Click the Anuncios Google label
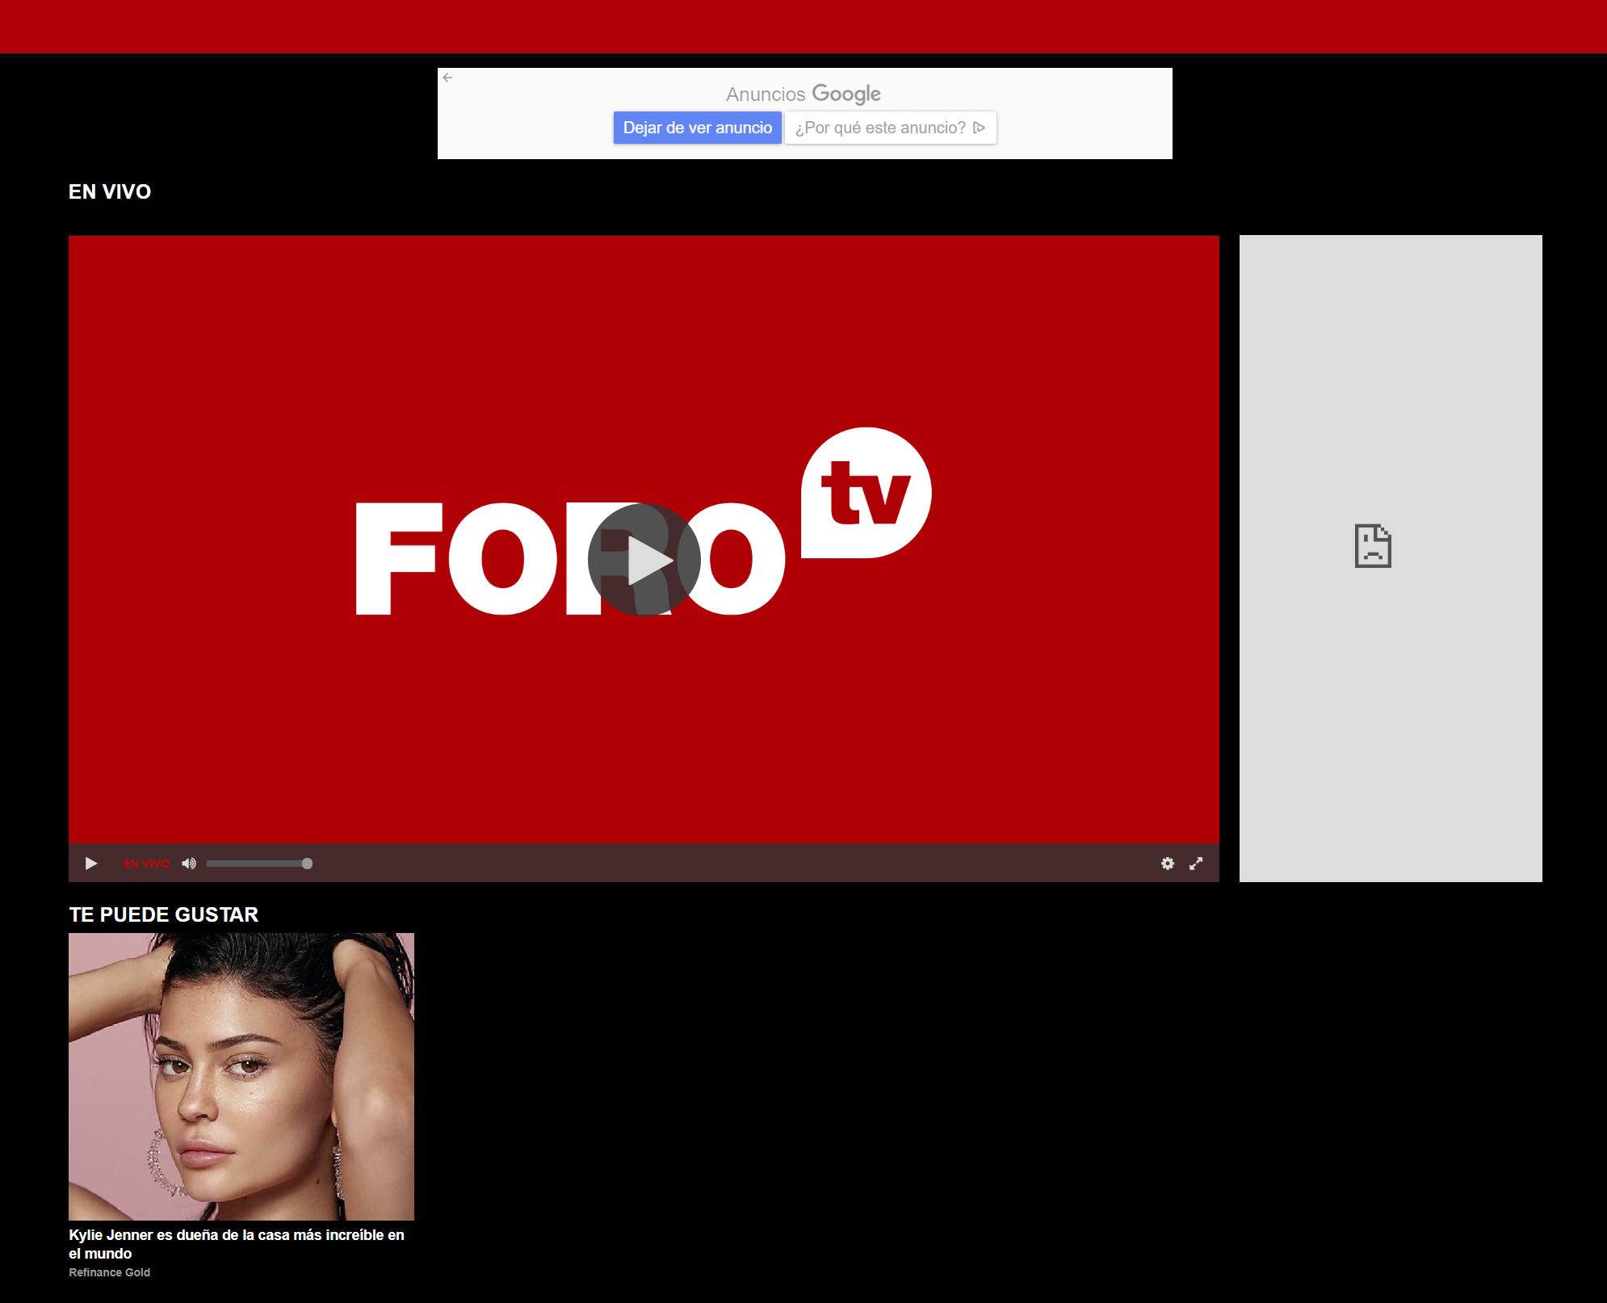This screenshot has width=1607, height=1303. pyautogui.click(x=803, y=94)
